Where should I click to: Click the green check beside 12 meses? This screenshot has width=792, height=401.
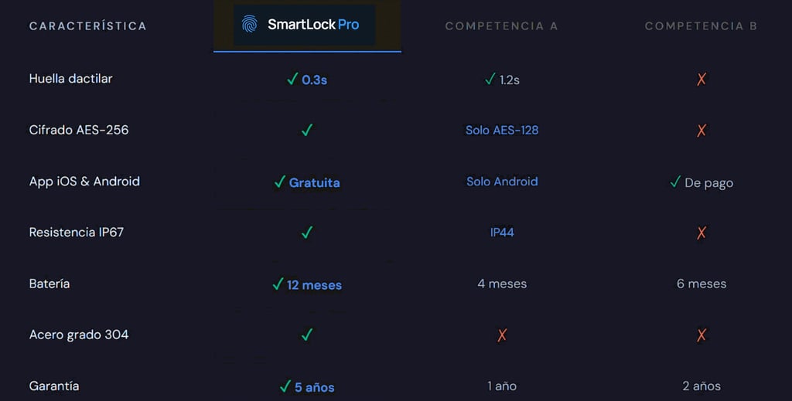click(278, 284)
